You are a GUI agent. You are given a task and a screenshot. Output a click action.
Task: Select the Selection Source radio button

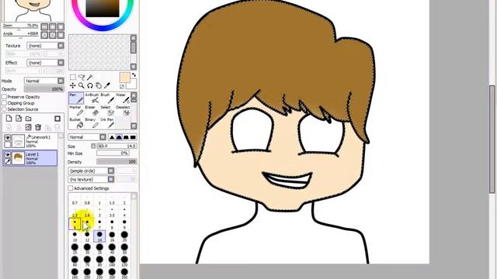5,109
